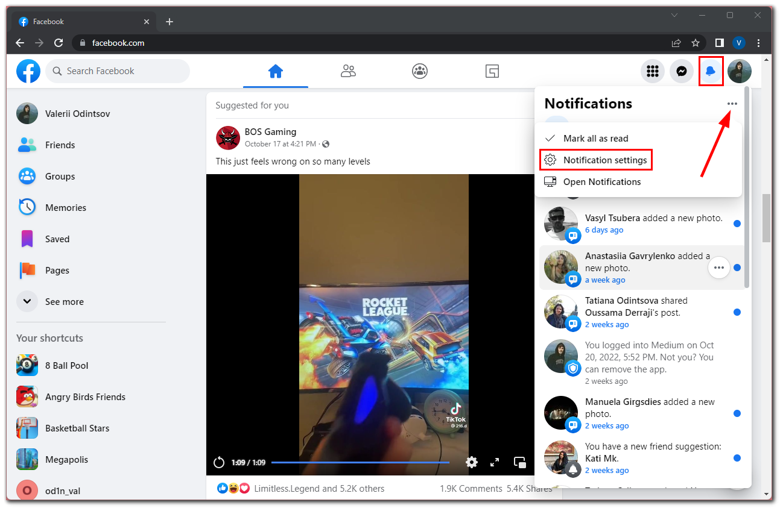Select Mark all as read
783x511 pixels.
638,139
